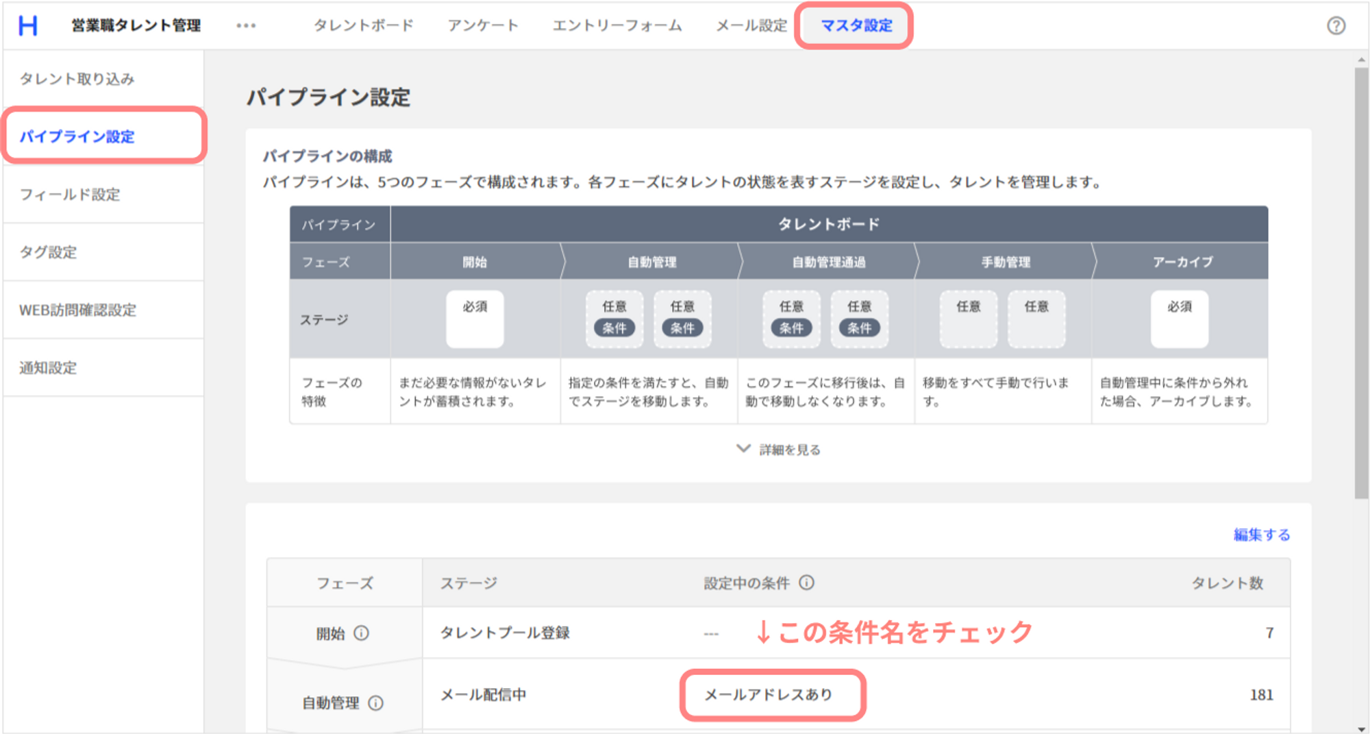1370x734 pixels.
Task: Click メール配信中 stage cell
Action: tap(484, 695)
